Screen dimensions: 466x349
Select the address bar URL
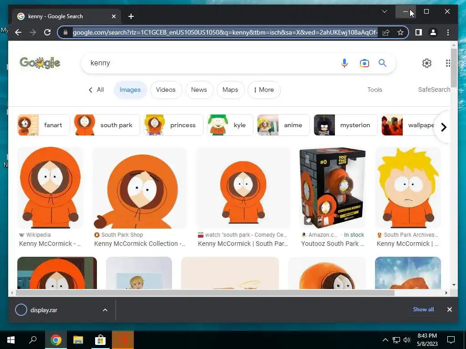point(225,32)
